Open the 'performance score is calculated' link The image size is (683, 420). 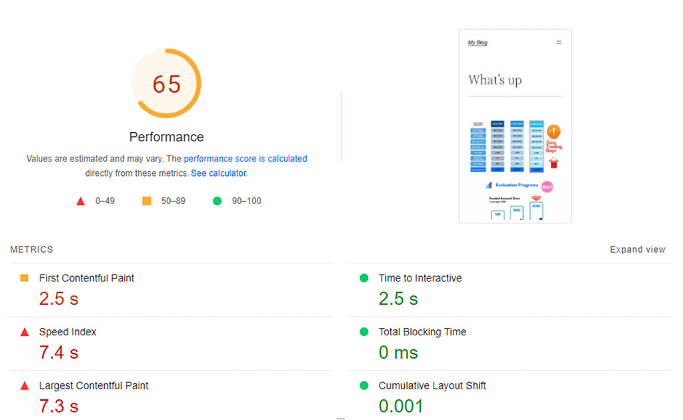245,159
